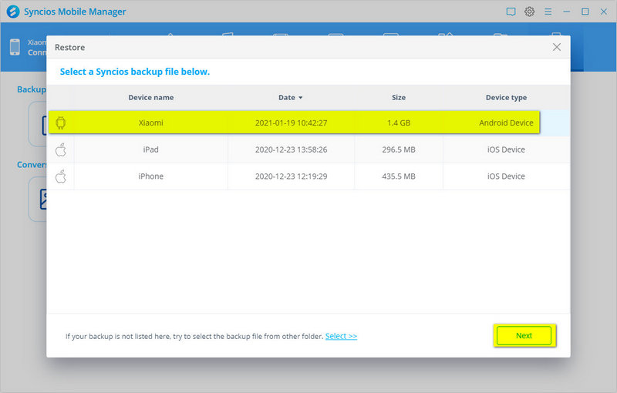This screenshot has height=393, width=617.
Task: Click the Syncios logo icon
Action: point(13,12)
